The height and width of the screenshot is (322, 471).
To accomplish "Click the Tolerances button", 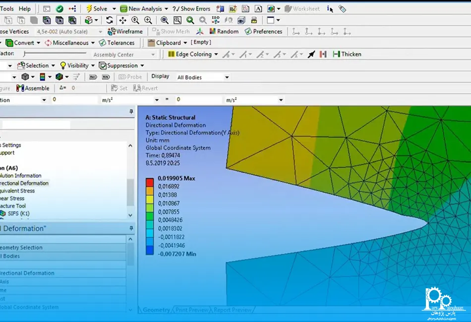I will pos(117,43).
